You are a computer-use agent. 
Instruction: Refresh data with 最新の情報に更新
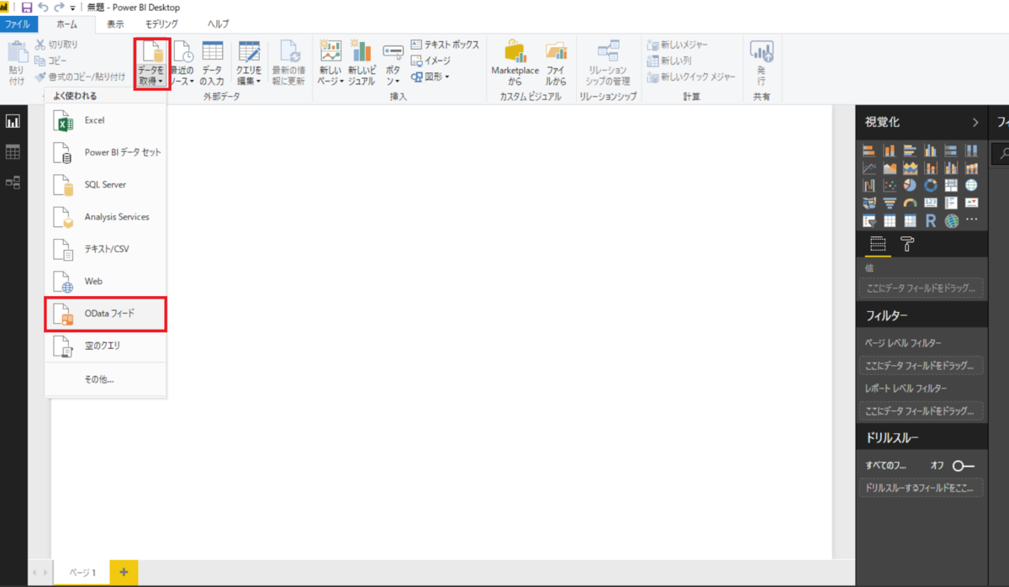coord(289,61)
